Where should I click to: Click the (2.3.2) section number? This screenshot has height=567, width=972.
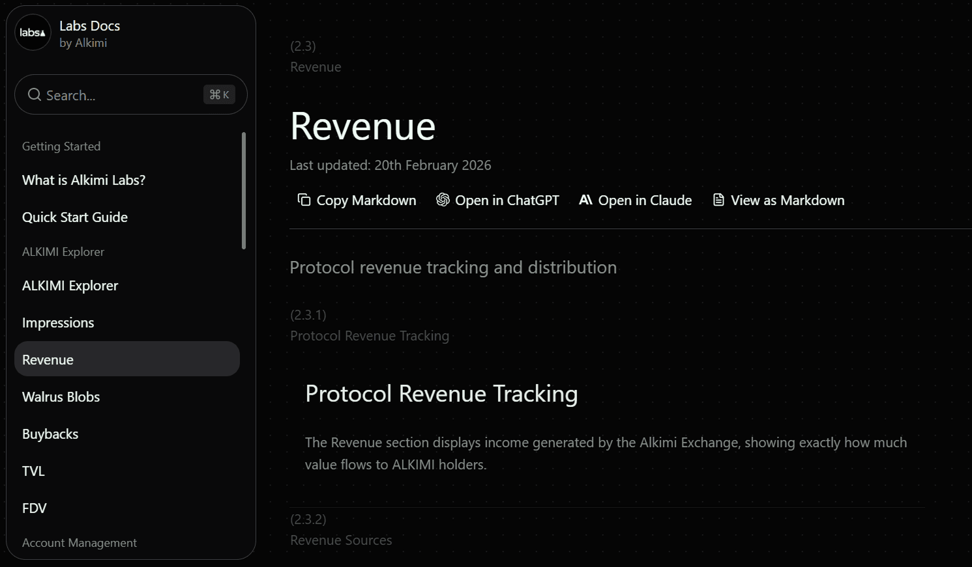pos(308,519)
